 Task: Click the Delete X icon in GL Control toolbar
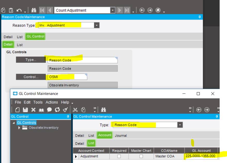pyautogui.click(x=33, y=110)
